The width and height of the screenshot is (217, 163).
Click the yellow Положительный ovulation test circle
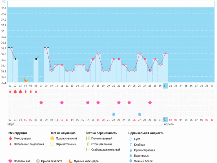click(52, 138)
